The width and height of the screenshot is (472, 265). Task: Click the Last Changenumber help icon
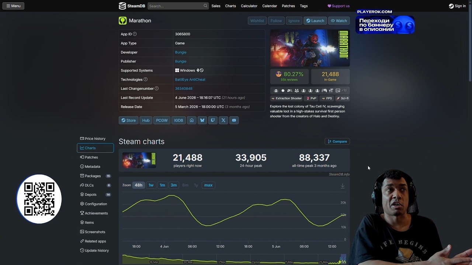coord(156,88)
